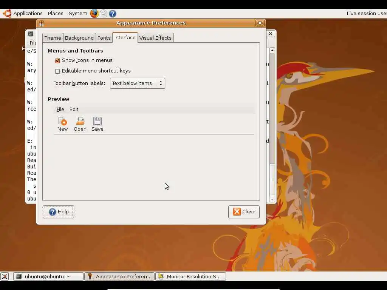
Task: Open the File menu in Preview
Action: tap(60, 109)
